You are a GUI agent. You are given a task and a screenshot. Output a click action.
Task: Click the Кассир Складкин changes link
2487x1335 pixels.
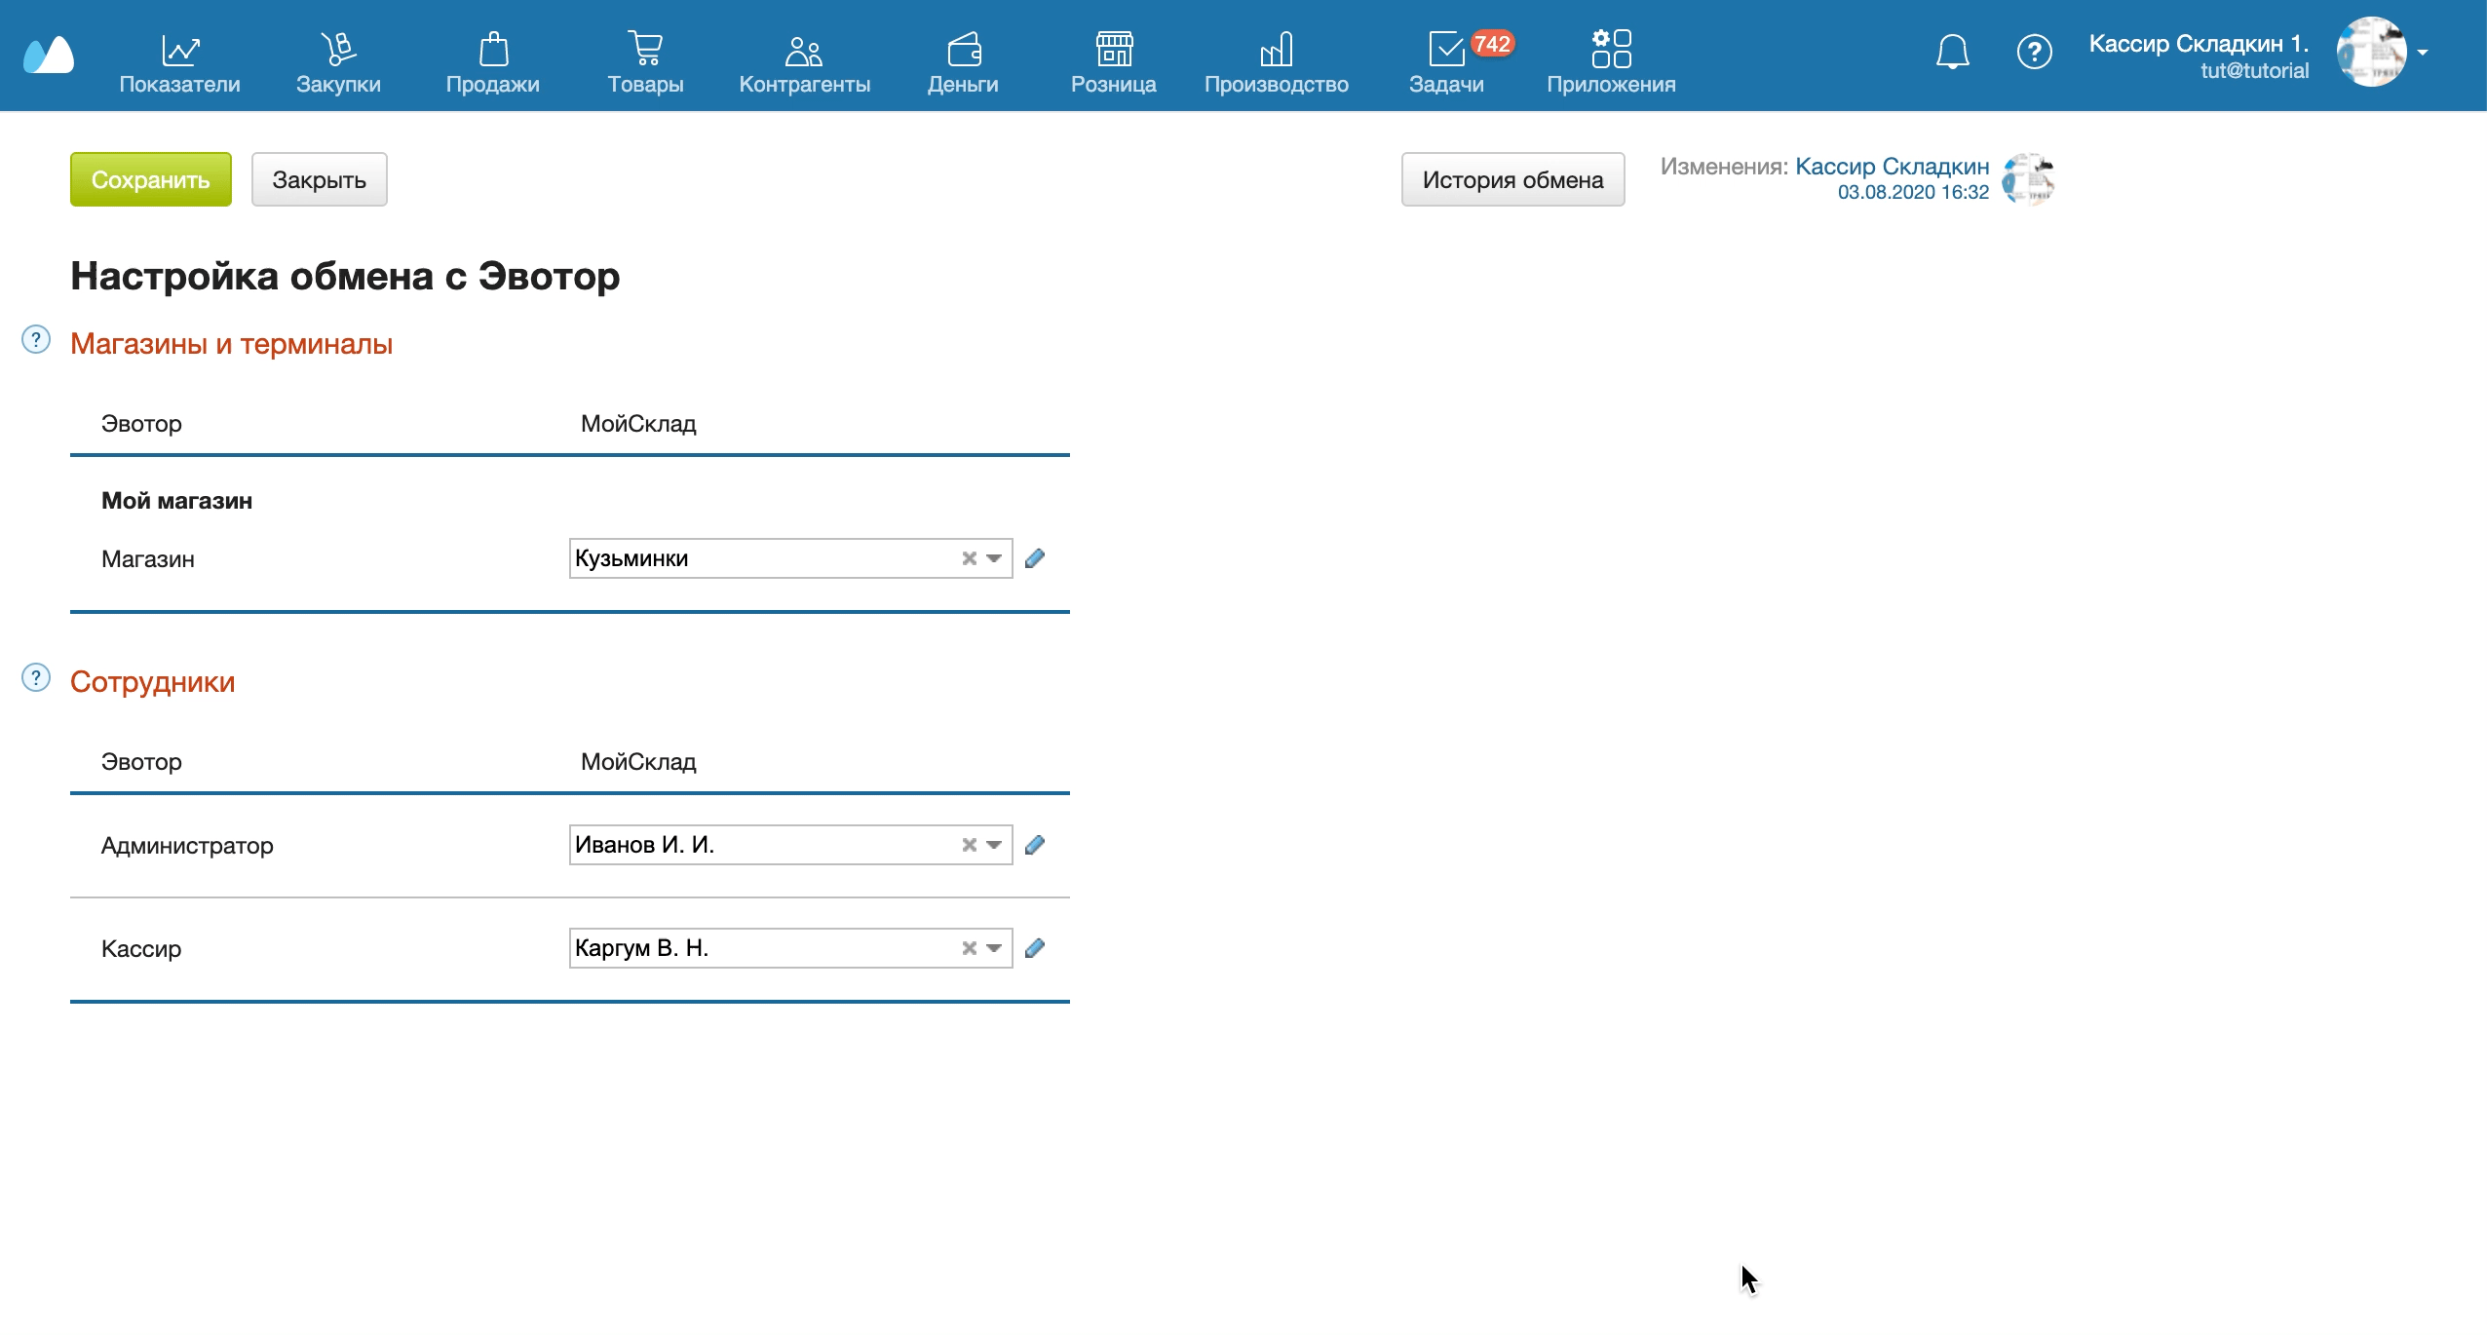(1892, 167)
